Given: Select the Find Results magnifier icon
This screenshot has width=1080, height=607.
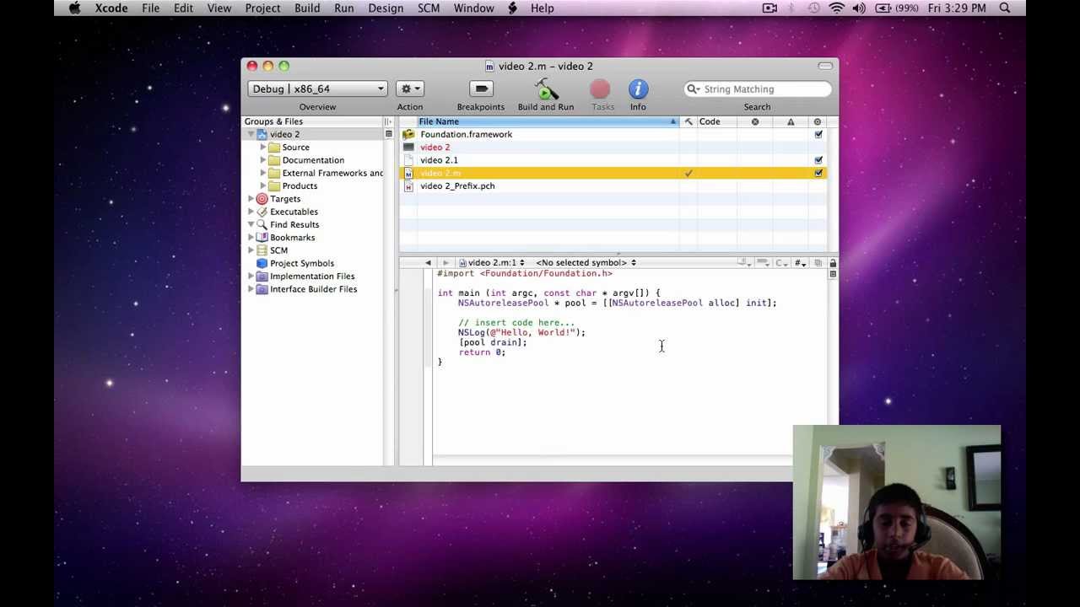Looking at the screenshot, I should 262,224.
